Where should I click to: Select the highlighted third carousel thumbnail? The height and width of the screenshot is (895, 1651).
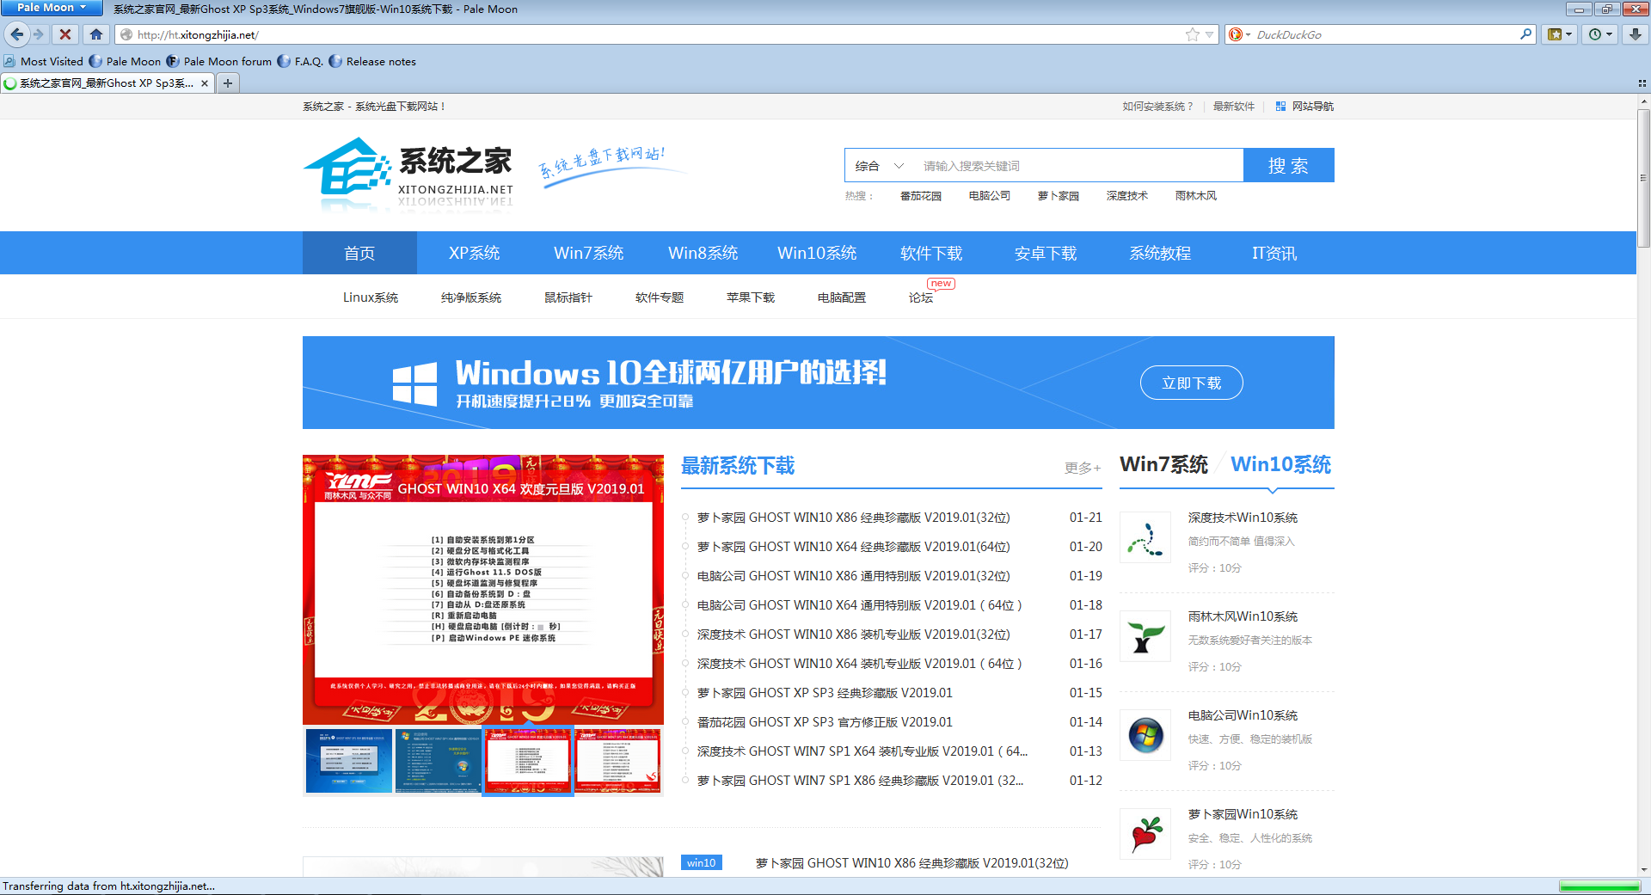528,761
